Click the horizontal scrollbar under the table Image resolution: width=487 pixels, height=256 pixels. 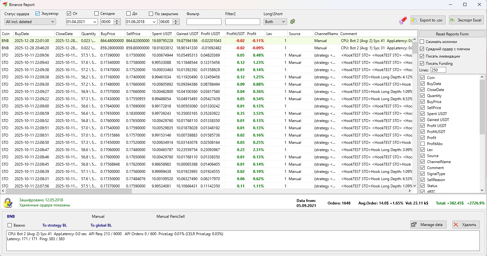click(68, 191)
